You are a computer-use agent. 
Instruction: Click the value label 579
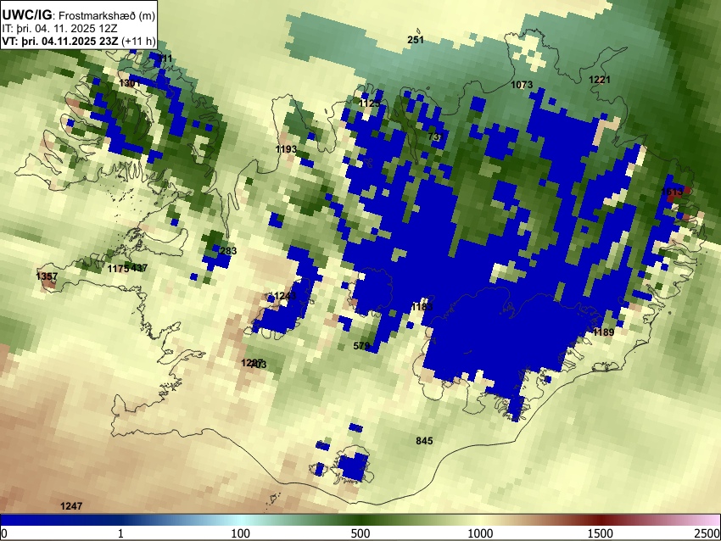click(x=361, y=346)
